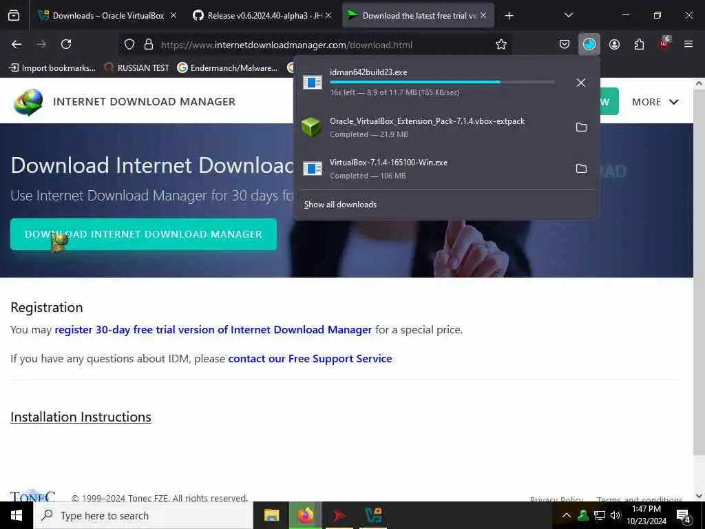Open the tracking protection shield icon
The image size is (705, 529).
[x=129, y=44]
